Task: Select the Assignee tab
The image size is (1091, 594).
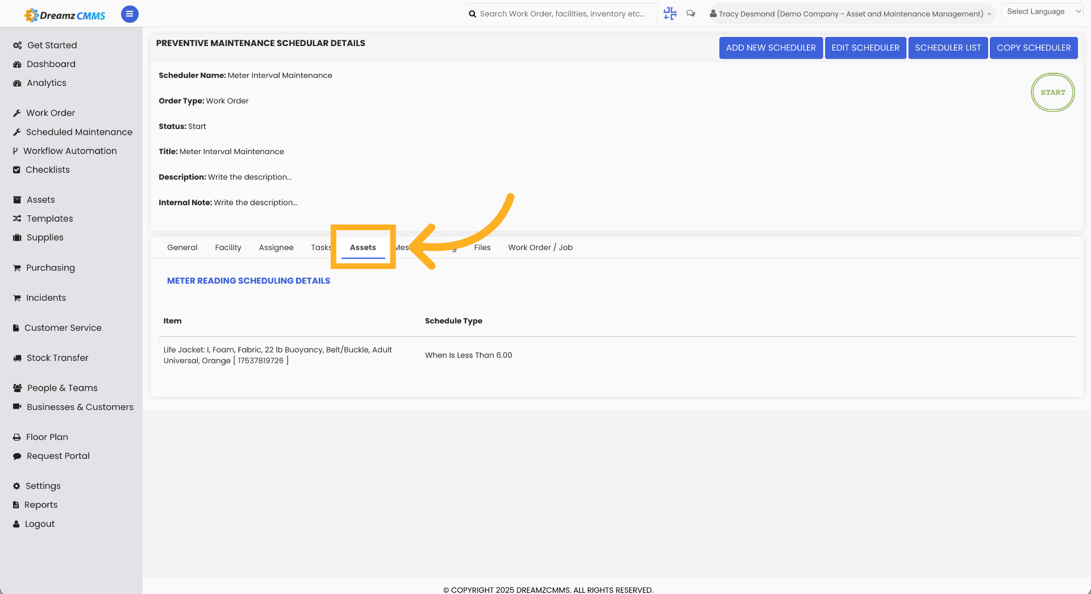Action: [276, 247]
